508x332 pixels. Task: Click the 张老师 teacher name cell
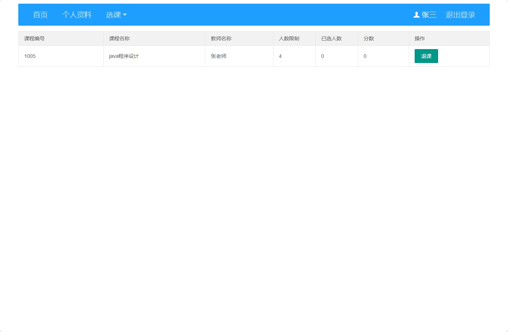[x=239, y=56]
